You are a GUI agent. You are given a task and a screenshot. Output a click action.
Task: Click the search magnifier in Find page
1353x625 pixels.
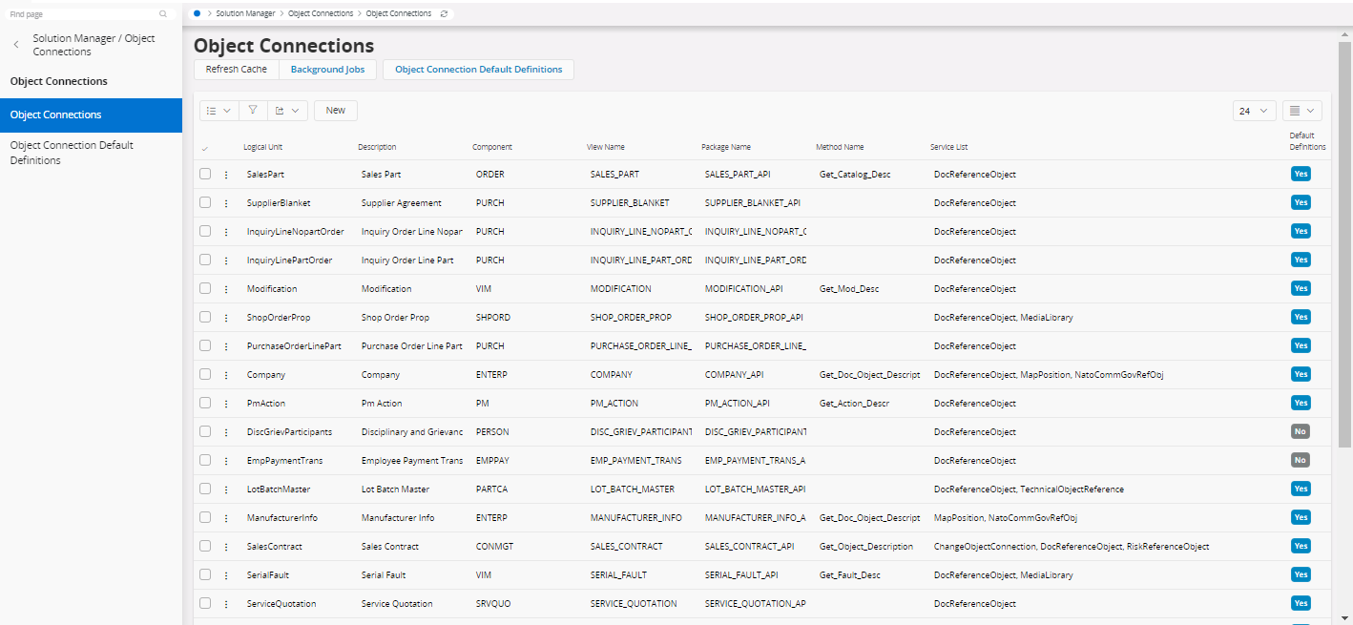click(x=163, y=14)
